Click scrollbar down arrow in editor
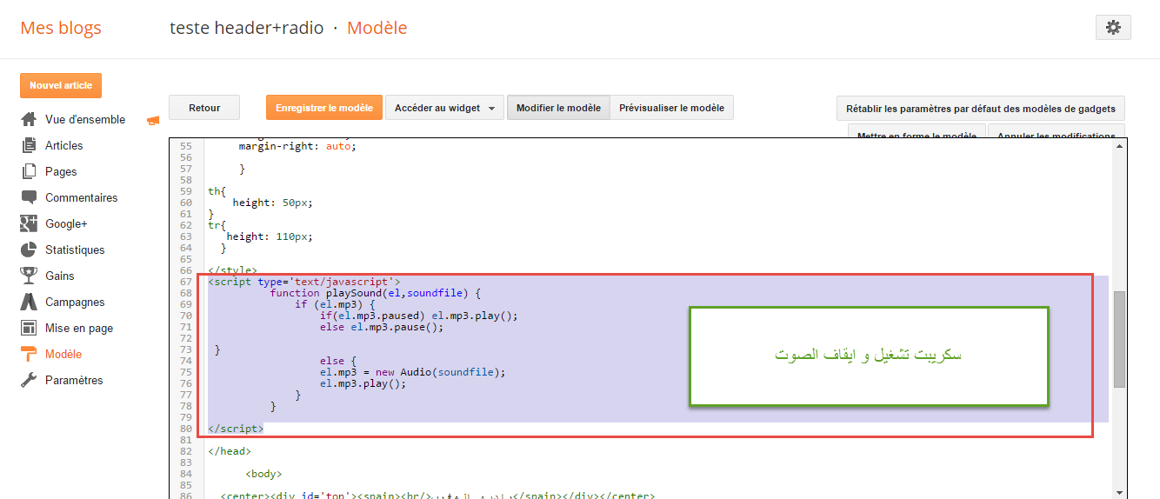Screen dimensions: 1160x499 [x=1119, y=493]
